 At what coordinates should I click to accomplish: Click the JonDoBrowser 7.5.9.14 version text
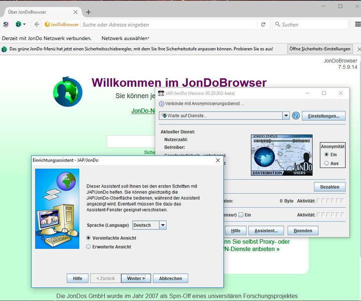[341, 64]
